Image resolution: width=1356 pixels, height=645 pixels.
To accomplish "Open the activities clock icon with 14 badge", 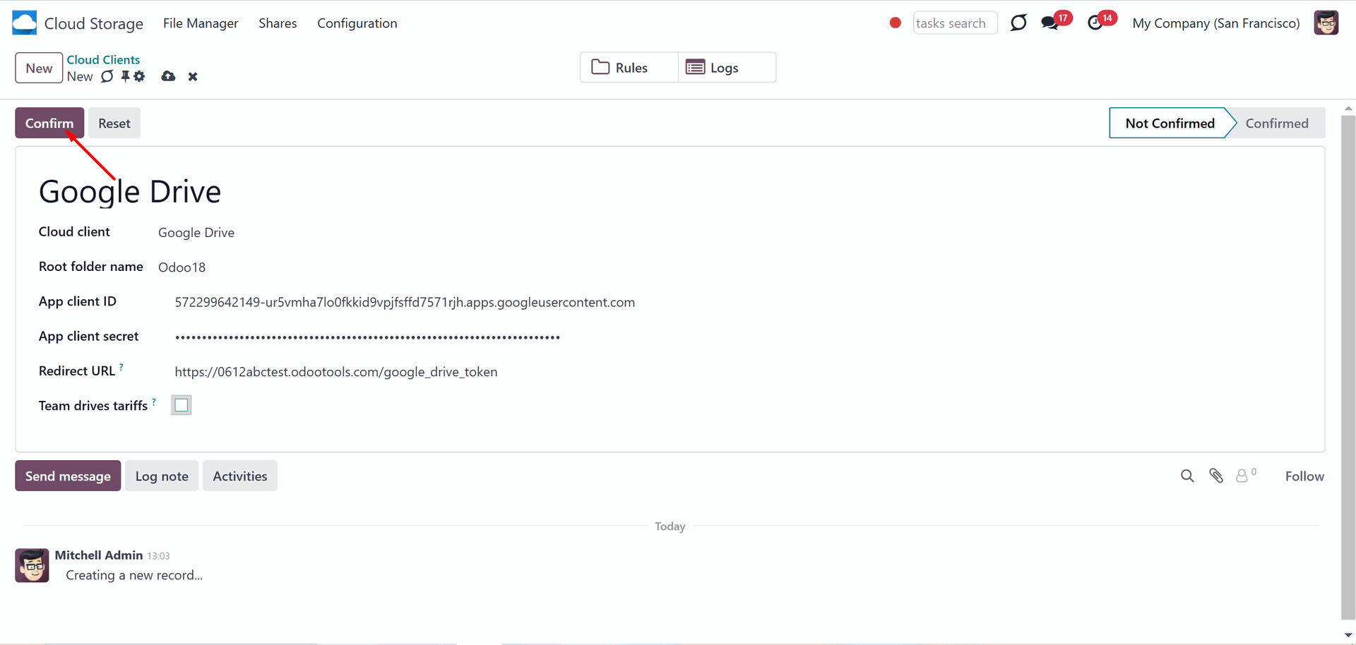I will click(x=1095, y=23).
